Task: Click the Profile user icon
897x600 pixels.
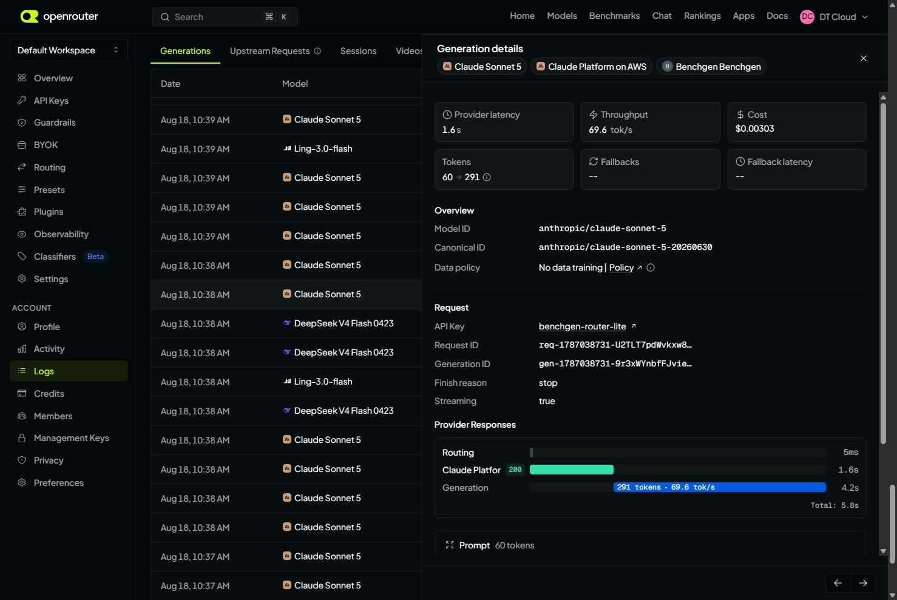Action: click(x=22, y=326)
